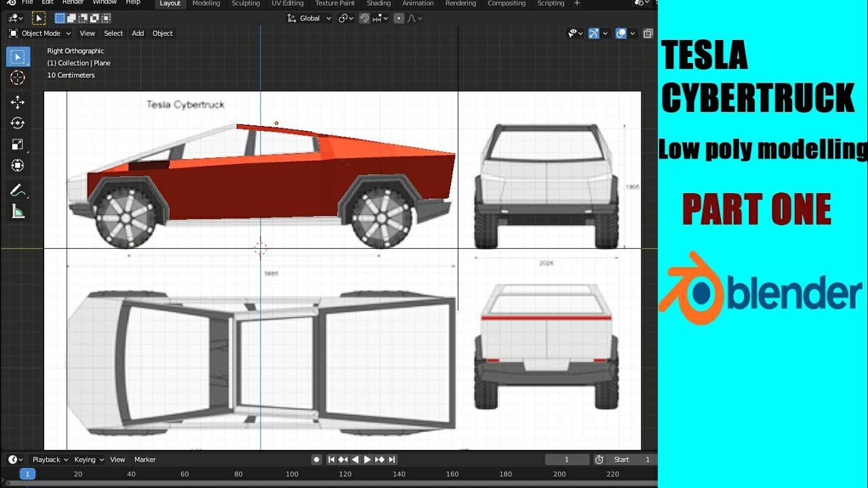Screen dimensions: 868x488
Task: Switch to the Rendering workspace tab
Action: pos(460,3)
